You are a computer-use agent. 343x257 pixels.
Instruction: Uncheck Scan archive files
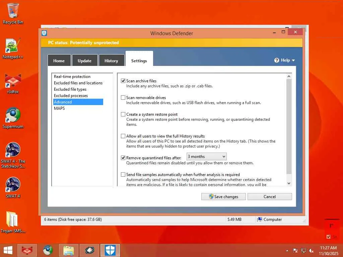pos(123,81)
